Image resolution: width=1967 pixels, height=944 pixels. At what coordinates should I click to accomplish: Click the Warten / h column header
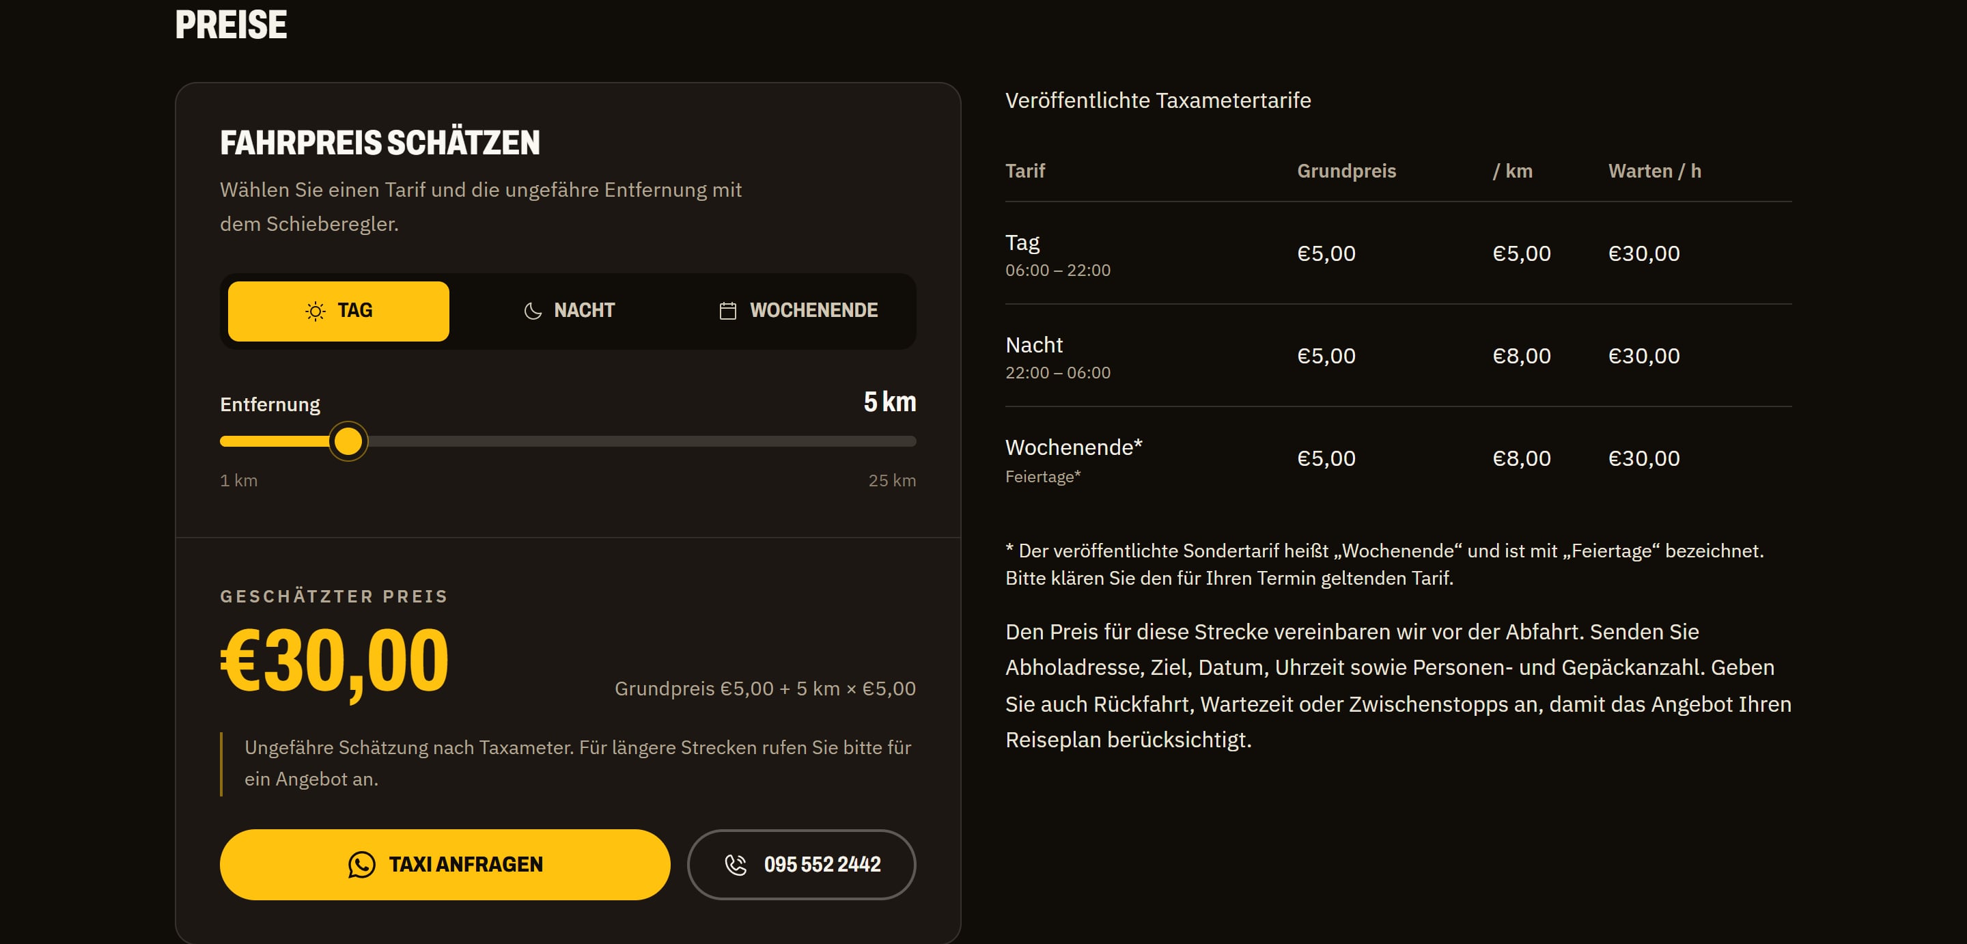[1654, 171]
